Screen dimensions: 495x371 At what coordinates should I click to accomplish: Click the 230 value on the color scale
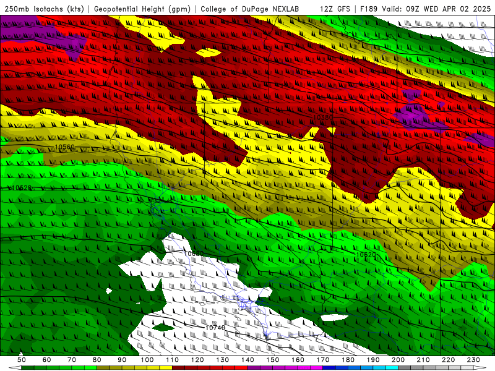[x=473, y=360]
